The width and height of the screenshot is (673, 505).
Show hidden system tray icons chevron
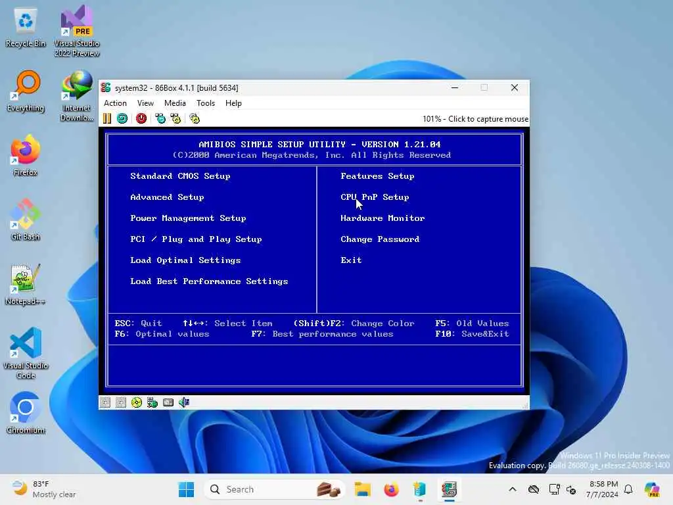[513, 489]
